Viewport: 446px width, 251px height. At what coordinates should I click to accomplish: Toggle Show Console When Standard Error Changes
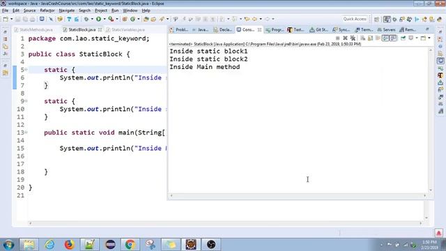point(393,38)
